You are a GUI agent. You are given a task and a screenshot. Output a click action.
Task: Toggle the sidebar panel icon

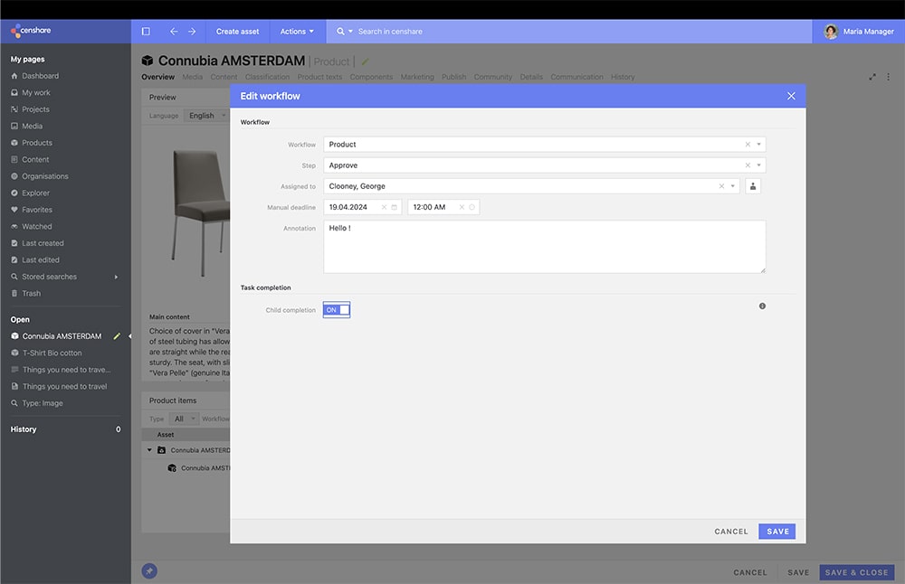point(146,31)
